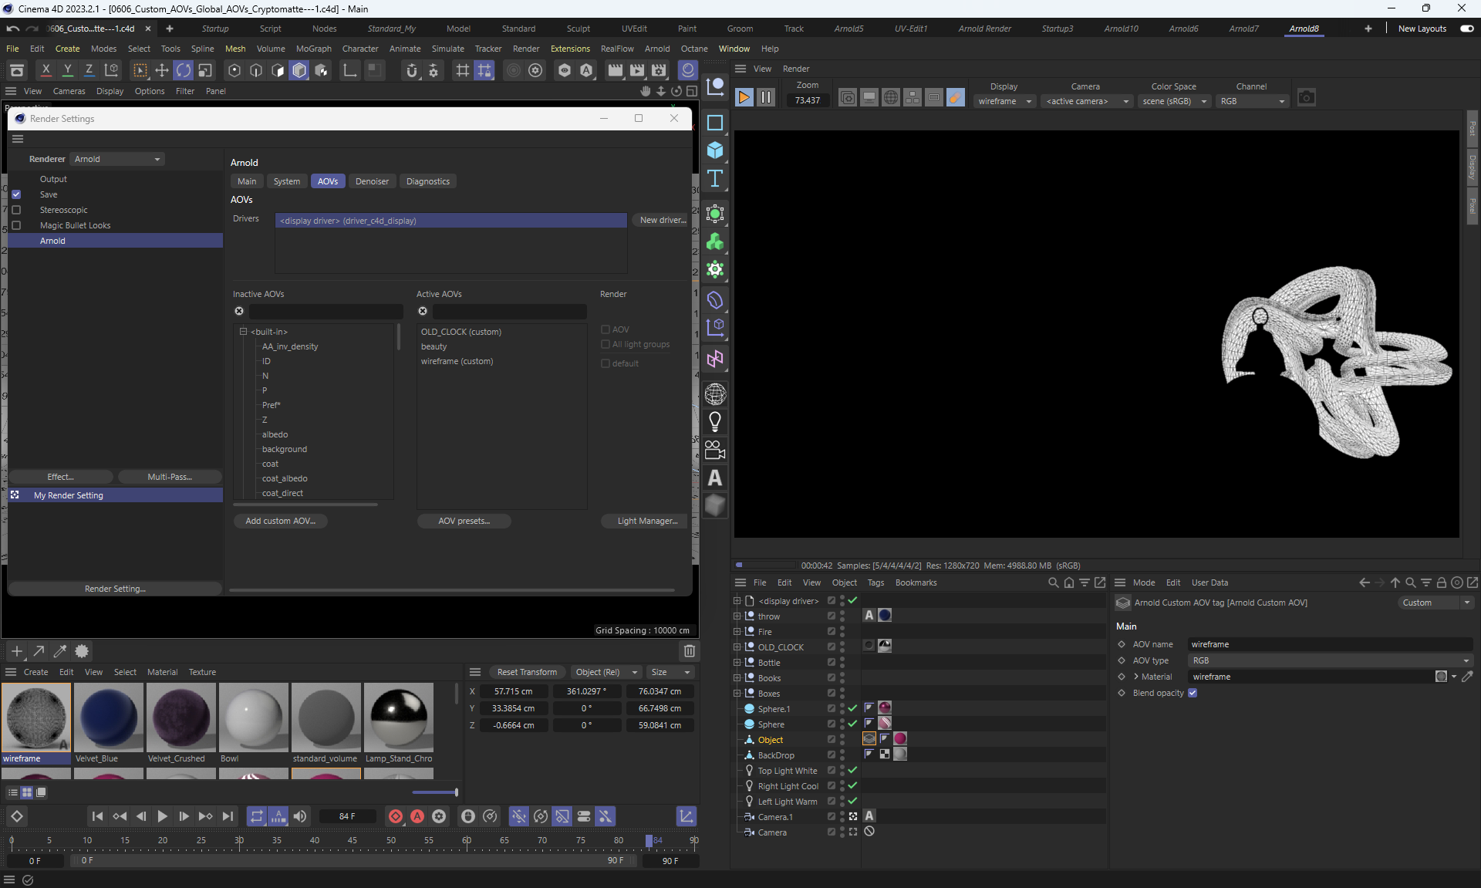Click the Add custom AOV button

pyautogui.click(x=280, y=521)
